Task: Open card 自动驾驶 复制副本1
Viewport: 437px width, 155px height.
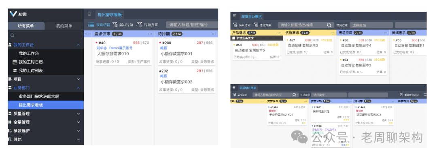Action: (409, 45)
